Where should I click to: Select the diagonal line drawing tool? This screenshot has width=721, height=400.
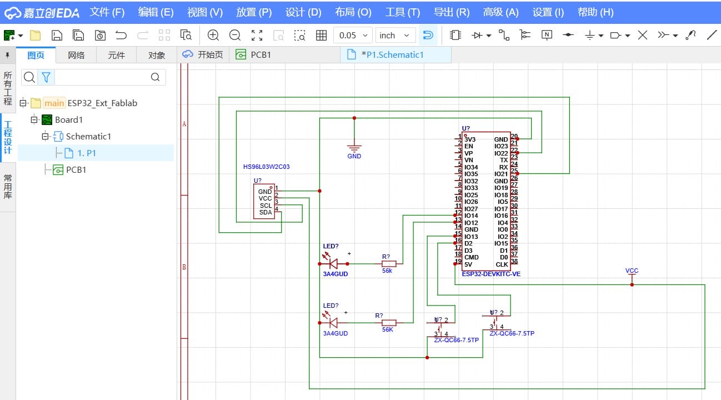click(712, 36)
